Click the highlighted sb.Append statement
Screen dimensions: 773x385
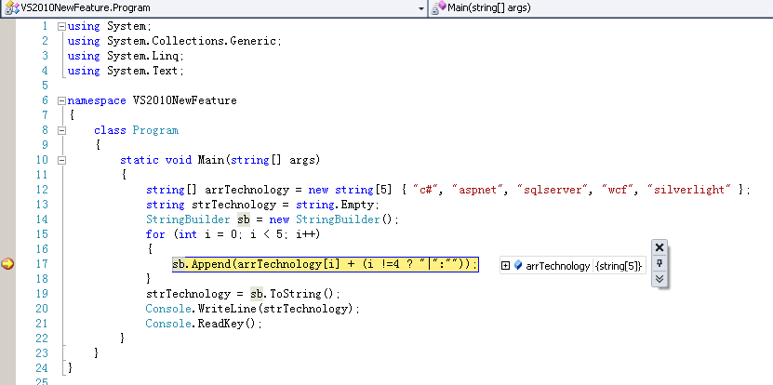(326, 264)
